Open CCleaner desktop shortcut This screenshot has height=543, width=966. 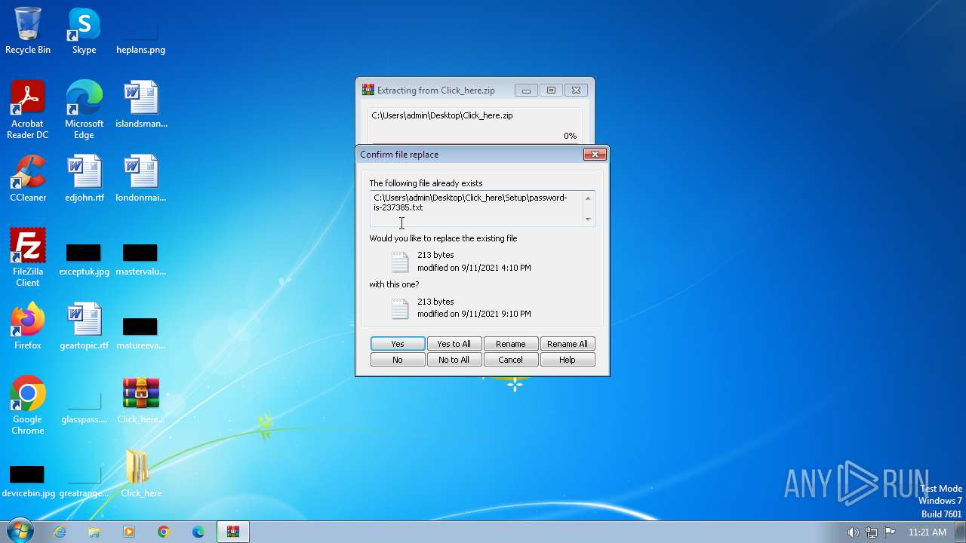(28, 178)
